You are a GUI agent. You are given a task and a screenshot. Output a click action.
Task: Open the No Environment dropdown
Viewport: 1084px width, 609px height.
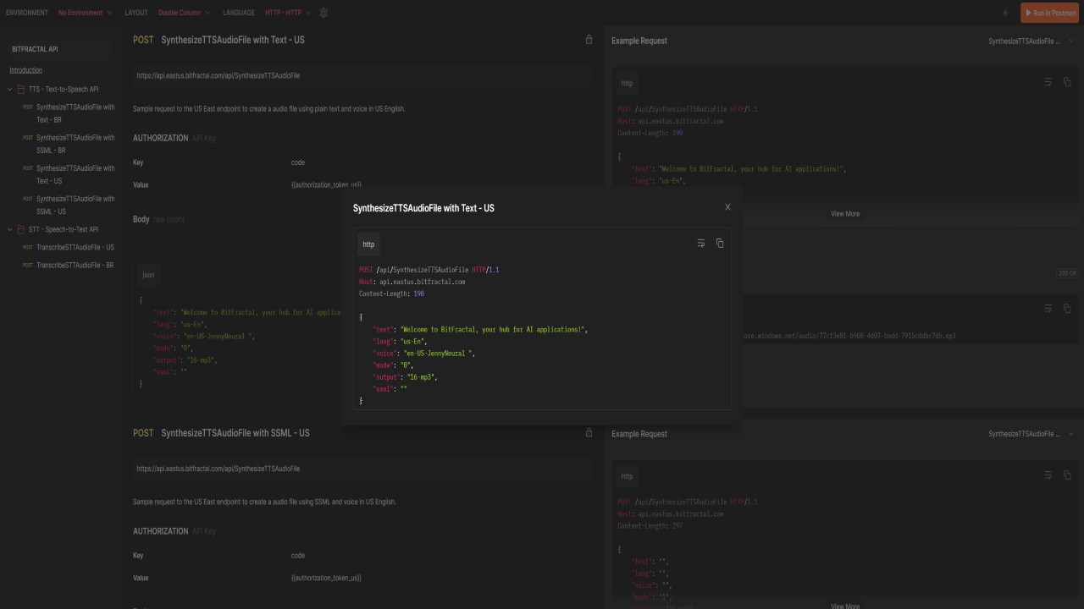coord(85,13)
